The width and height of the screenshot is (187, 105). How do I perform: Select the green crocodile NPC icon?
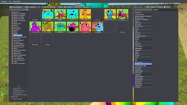click(48, 27)
